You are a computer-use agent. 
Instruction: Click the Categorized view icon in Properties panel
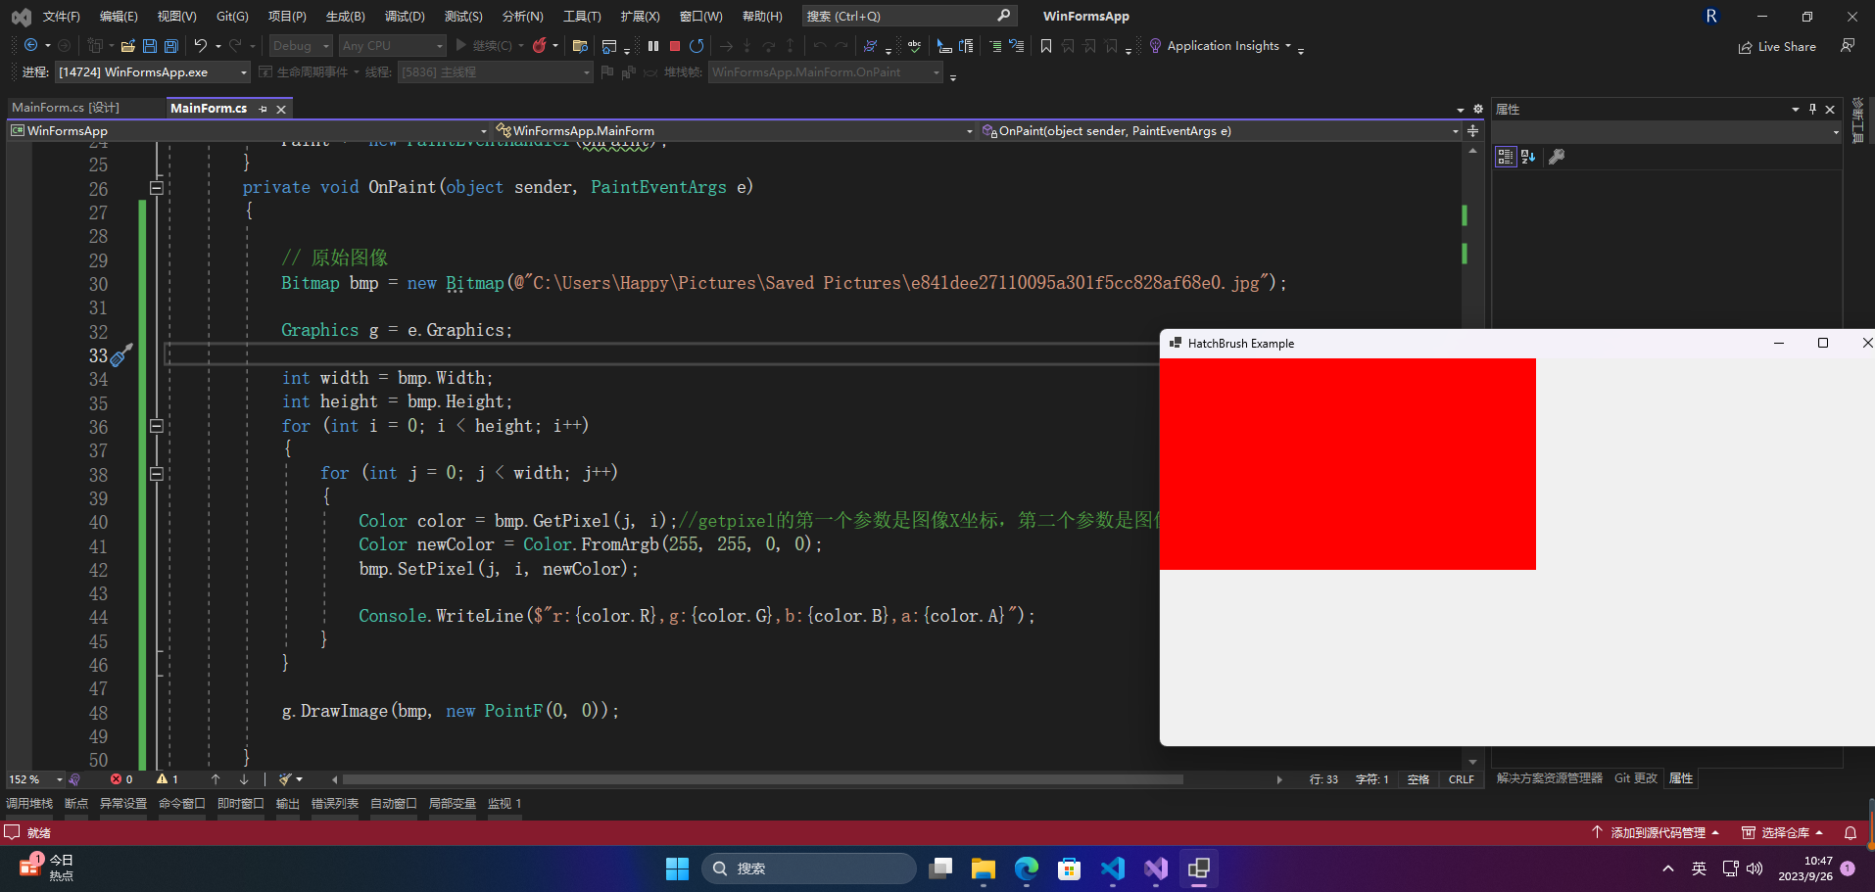pos(1506,157)
